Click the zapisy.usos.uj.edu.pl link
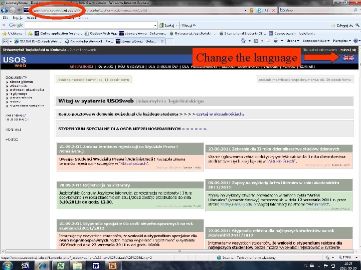361x270 pixels. coord(238,204)
